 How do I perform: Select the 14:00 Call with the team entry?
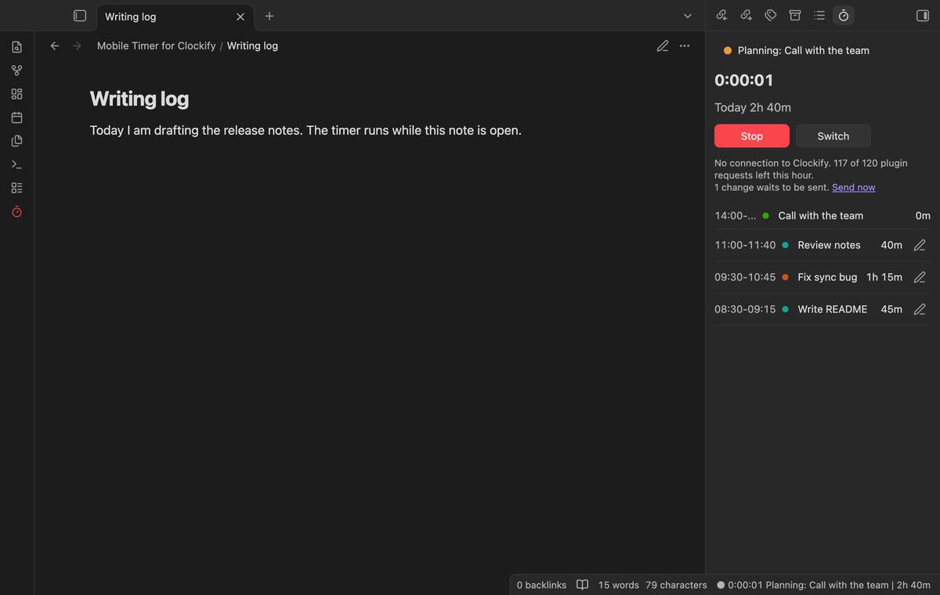[x=822, y=215]
